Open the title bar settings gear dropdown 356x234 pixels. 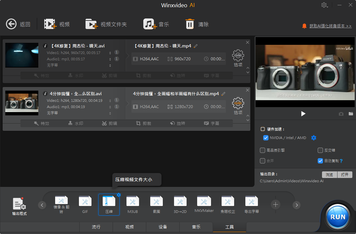pyautogui.click(x=324, y=5)
